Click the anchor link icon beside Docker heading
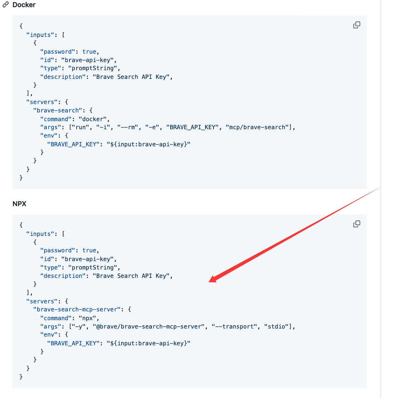Image resolution: width=417 pixels, height=398 pixels. (x=6, y=5)
